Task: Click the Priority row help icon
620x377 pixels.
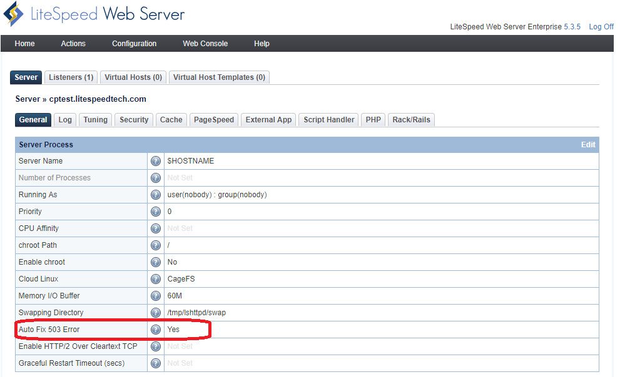Action: (x=155, y=211)
